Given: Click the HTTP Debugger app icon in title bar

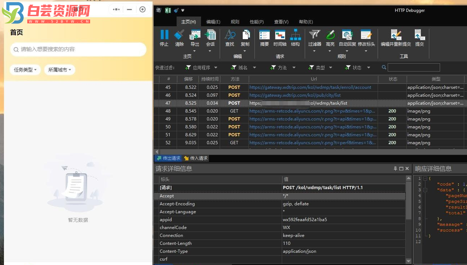Looking at the screenshot, I should point(159,10).
